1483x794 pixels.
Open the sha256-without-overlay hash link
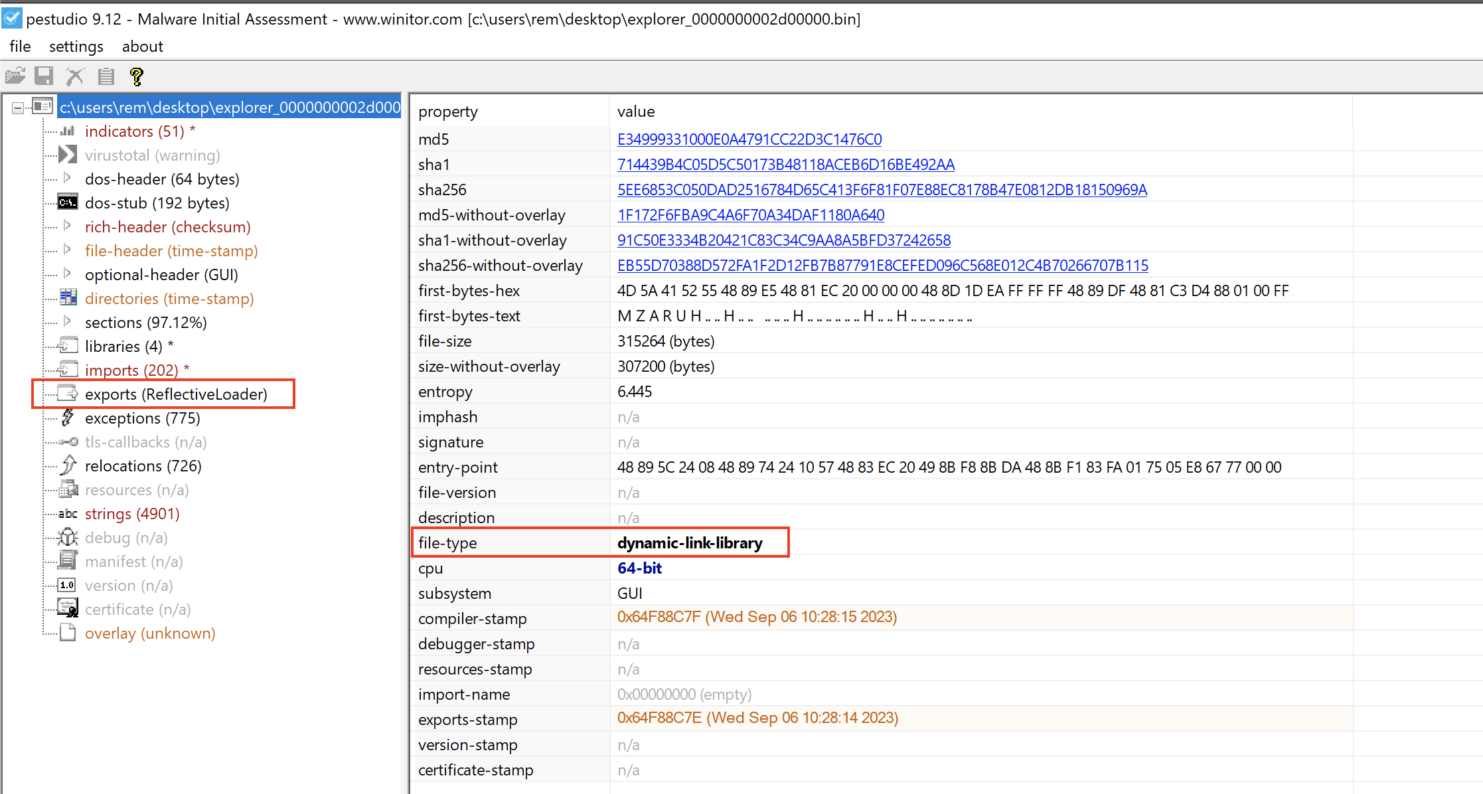pos(883,266)
